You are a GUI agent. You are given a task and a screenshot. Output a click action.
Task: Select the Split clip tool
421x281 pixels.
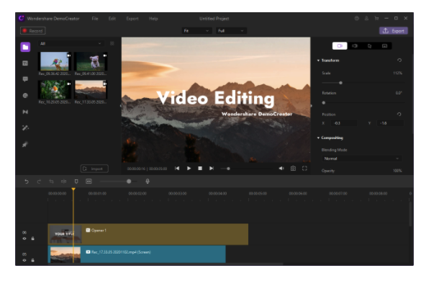click(63, 182)
